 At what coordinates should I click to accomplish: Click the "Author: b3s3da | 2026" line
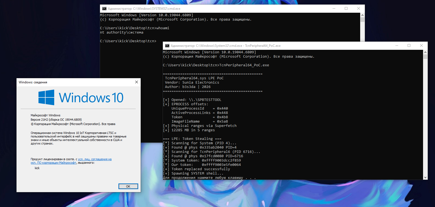pos(188,87)
